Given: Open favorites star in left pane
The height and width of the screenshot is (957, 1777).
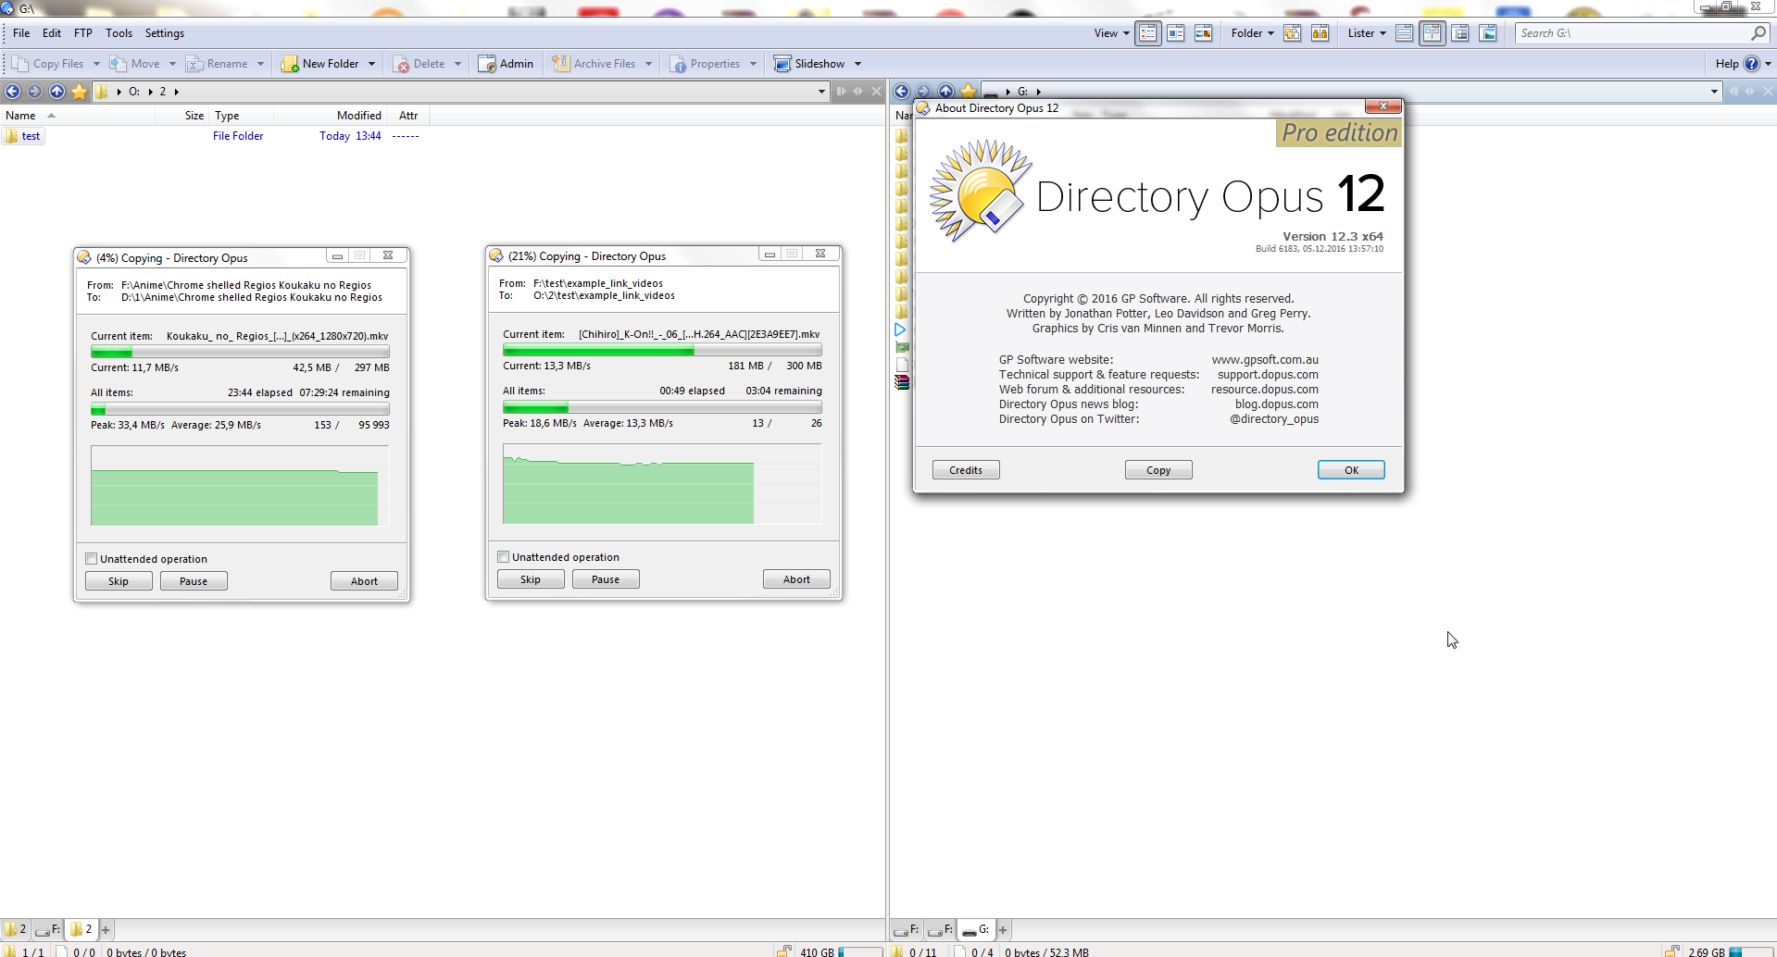Looking at the screenshot, I should tap(80, 91).
